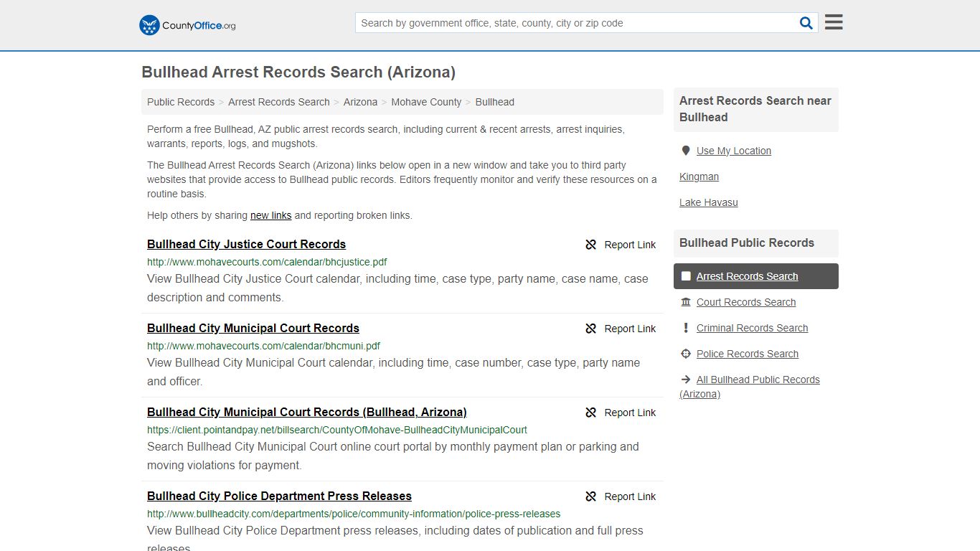Click the exclamation icon next to Criminal Records Search
This screenshot has width=980, height=551.
click(x=686, y=328)
